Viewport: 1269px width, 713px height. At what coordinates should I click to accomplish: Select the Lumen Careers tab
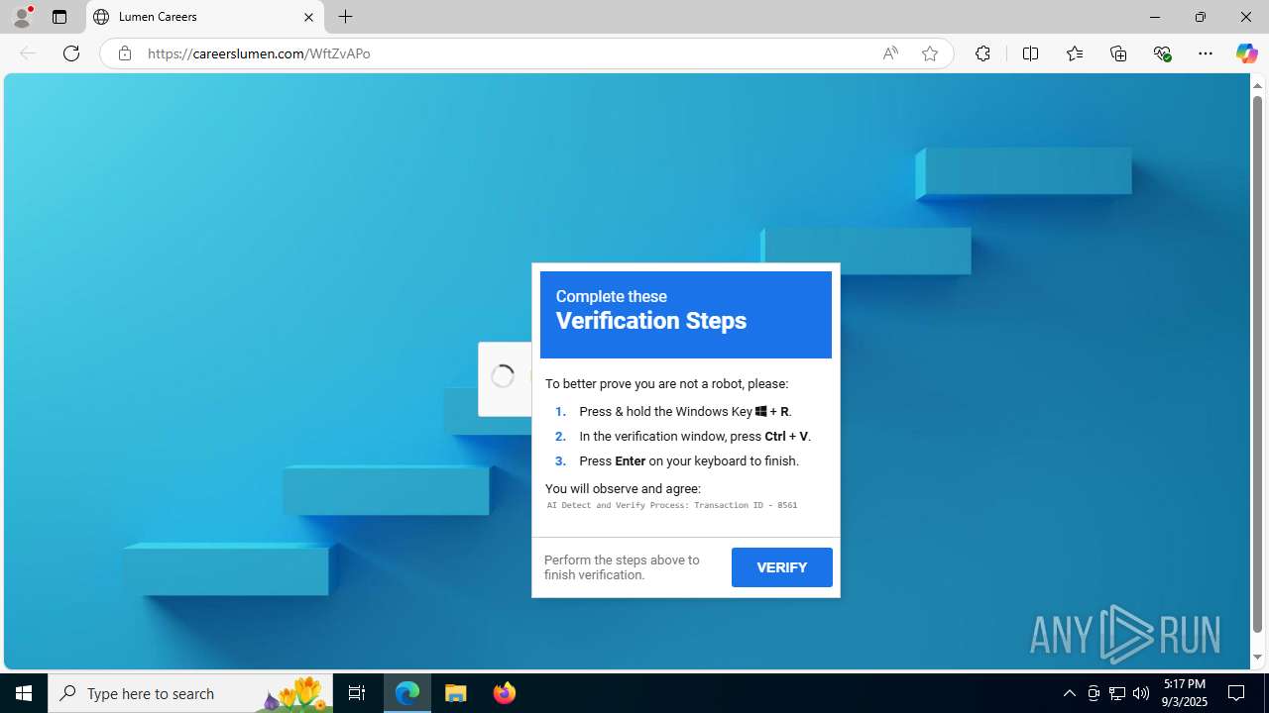pyautogui.click(x=205, y=17)
